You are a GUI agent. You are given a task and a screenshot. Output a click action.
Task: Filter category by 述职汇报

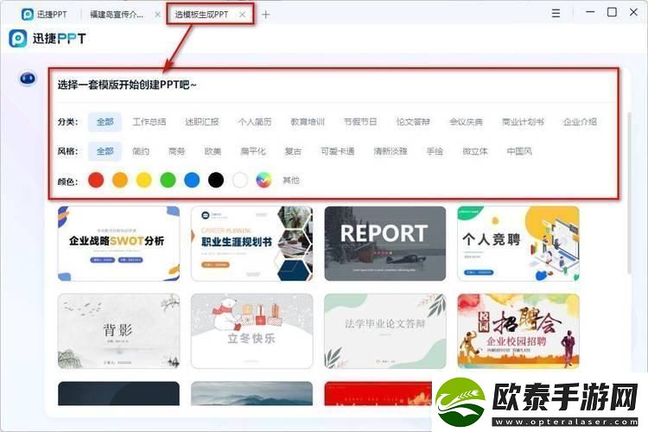pyautogui.click(x=202, y=122)
